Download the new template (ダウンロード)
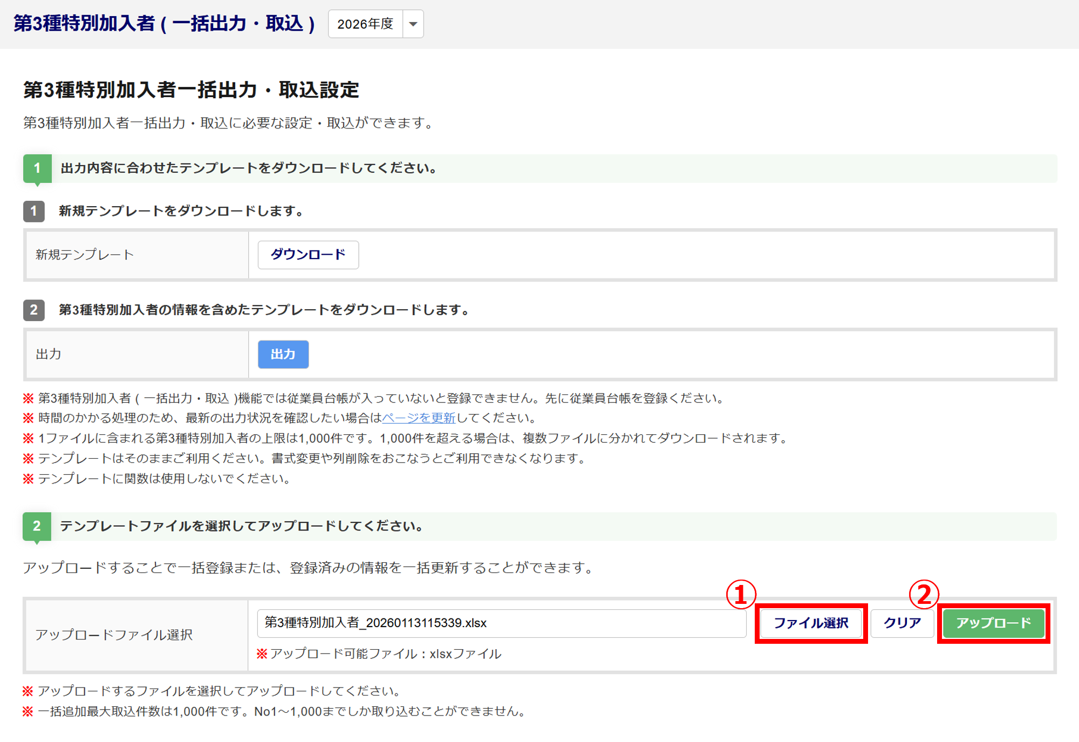Image resolution: width=1079 pixels, height=742 pixels. click(x=308, y=255)
